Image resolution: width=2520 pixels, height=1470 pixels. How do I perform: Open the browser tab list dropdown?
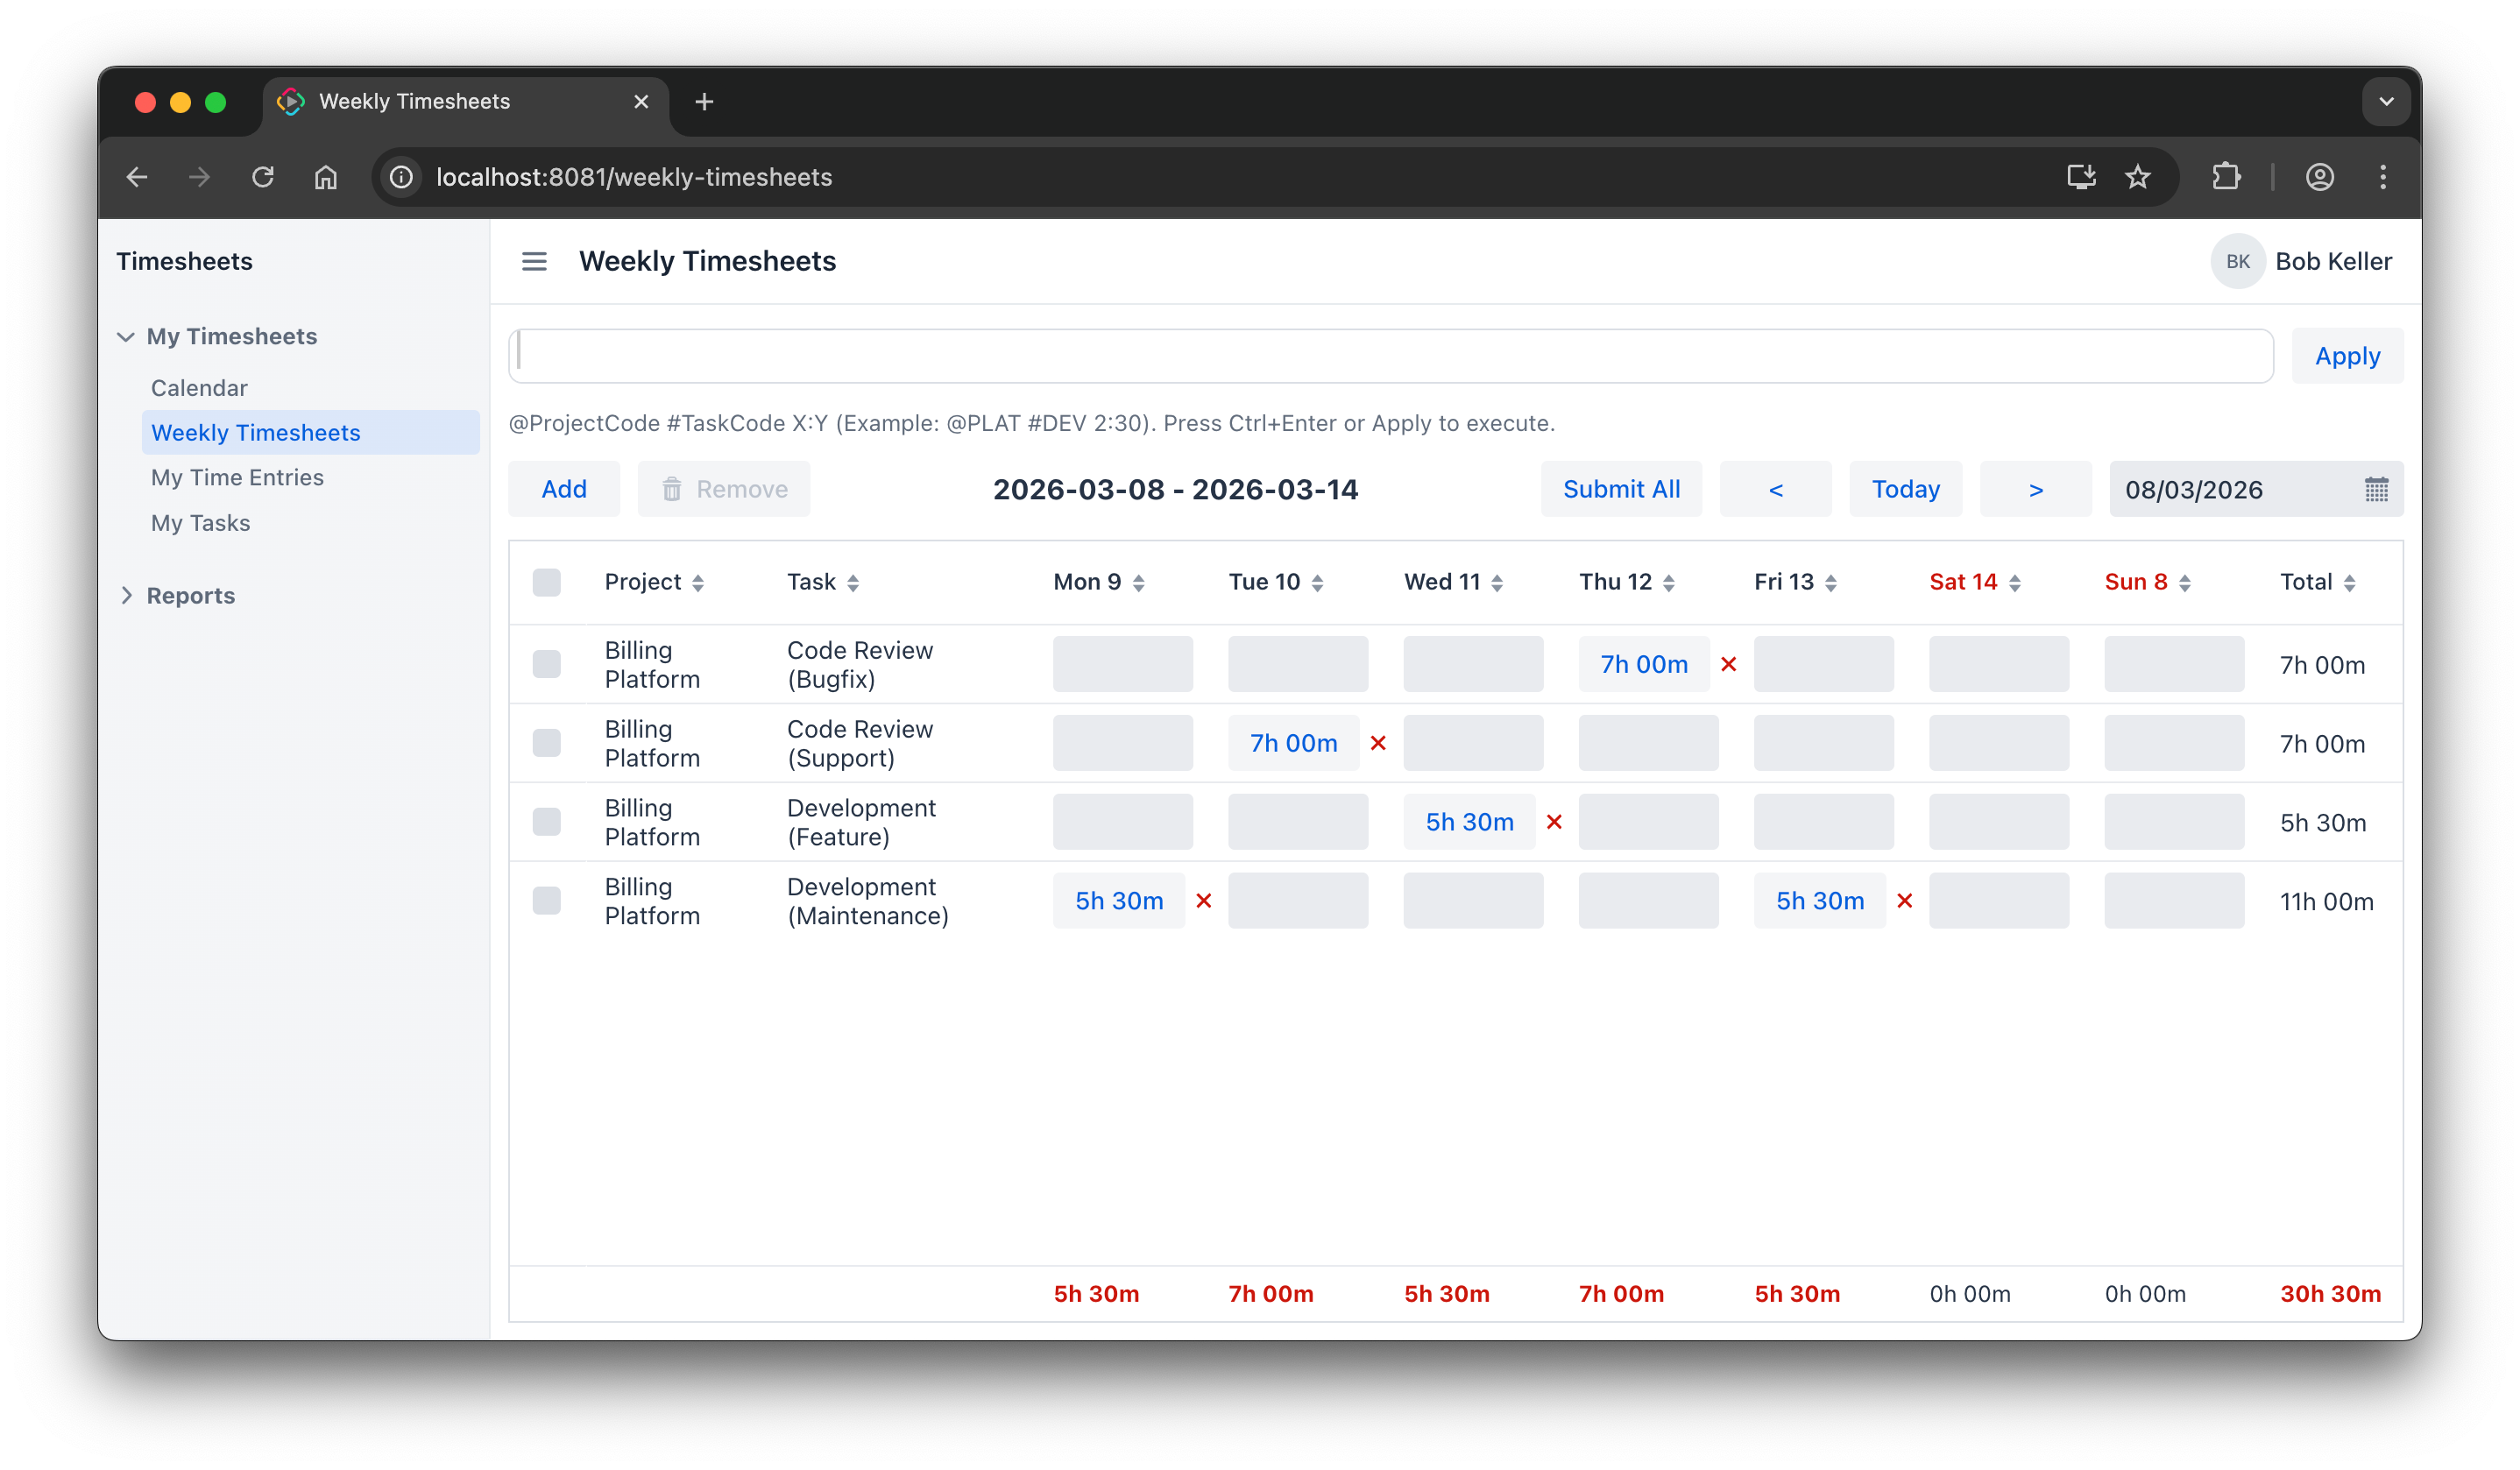coord(2386,102)
